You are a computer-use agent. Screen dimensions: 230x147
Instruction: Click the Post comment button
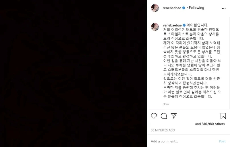pos(222,141)
